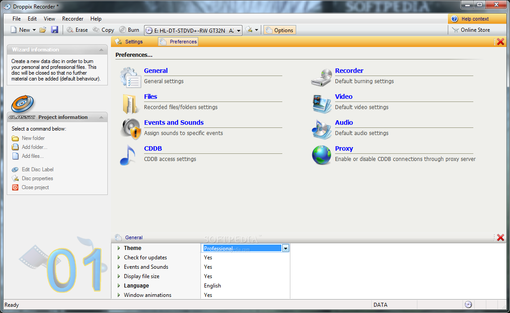This screenshot has height=313, width=510.
Task: Click the Edit Disc Label command
Action: (38, 169)
